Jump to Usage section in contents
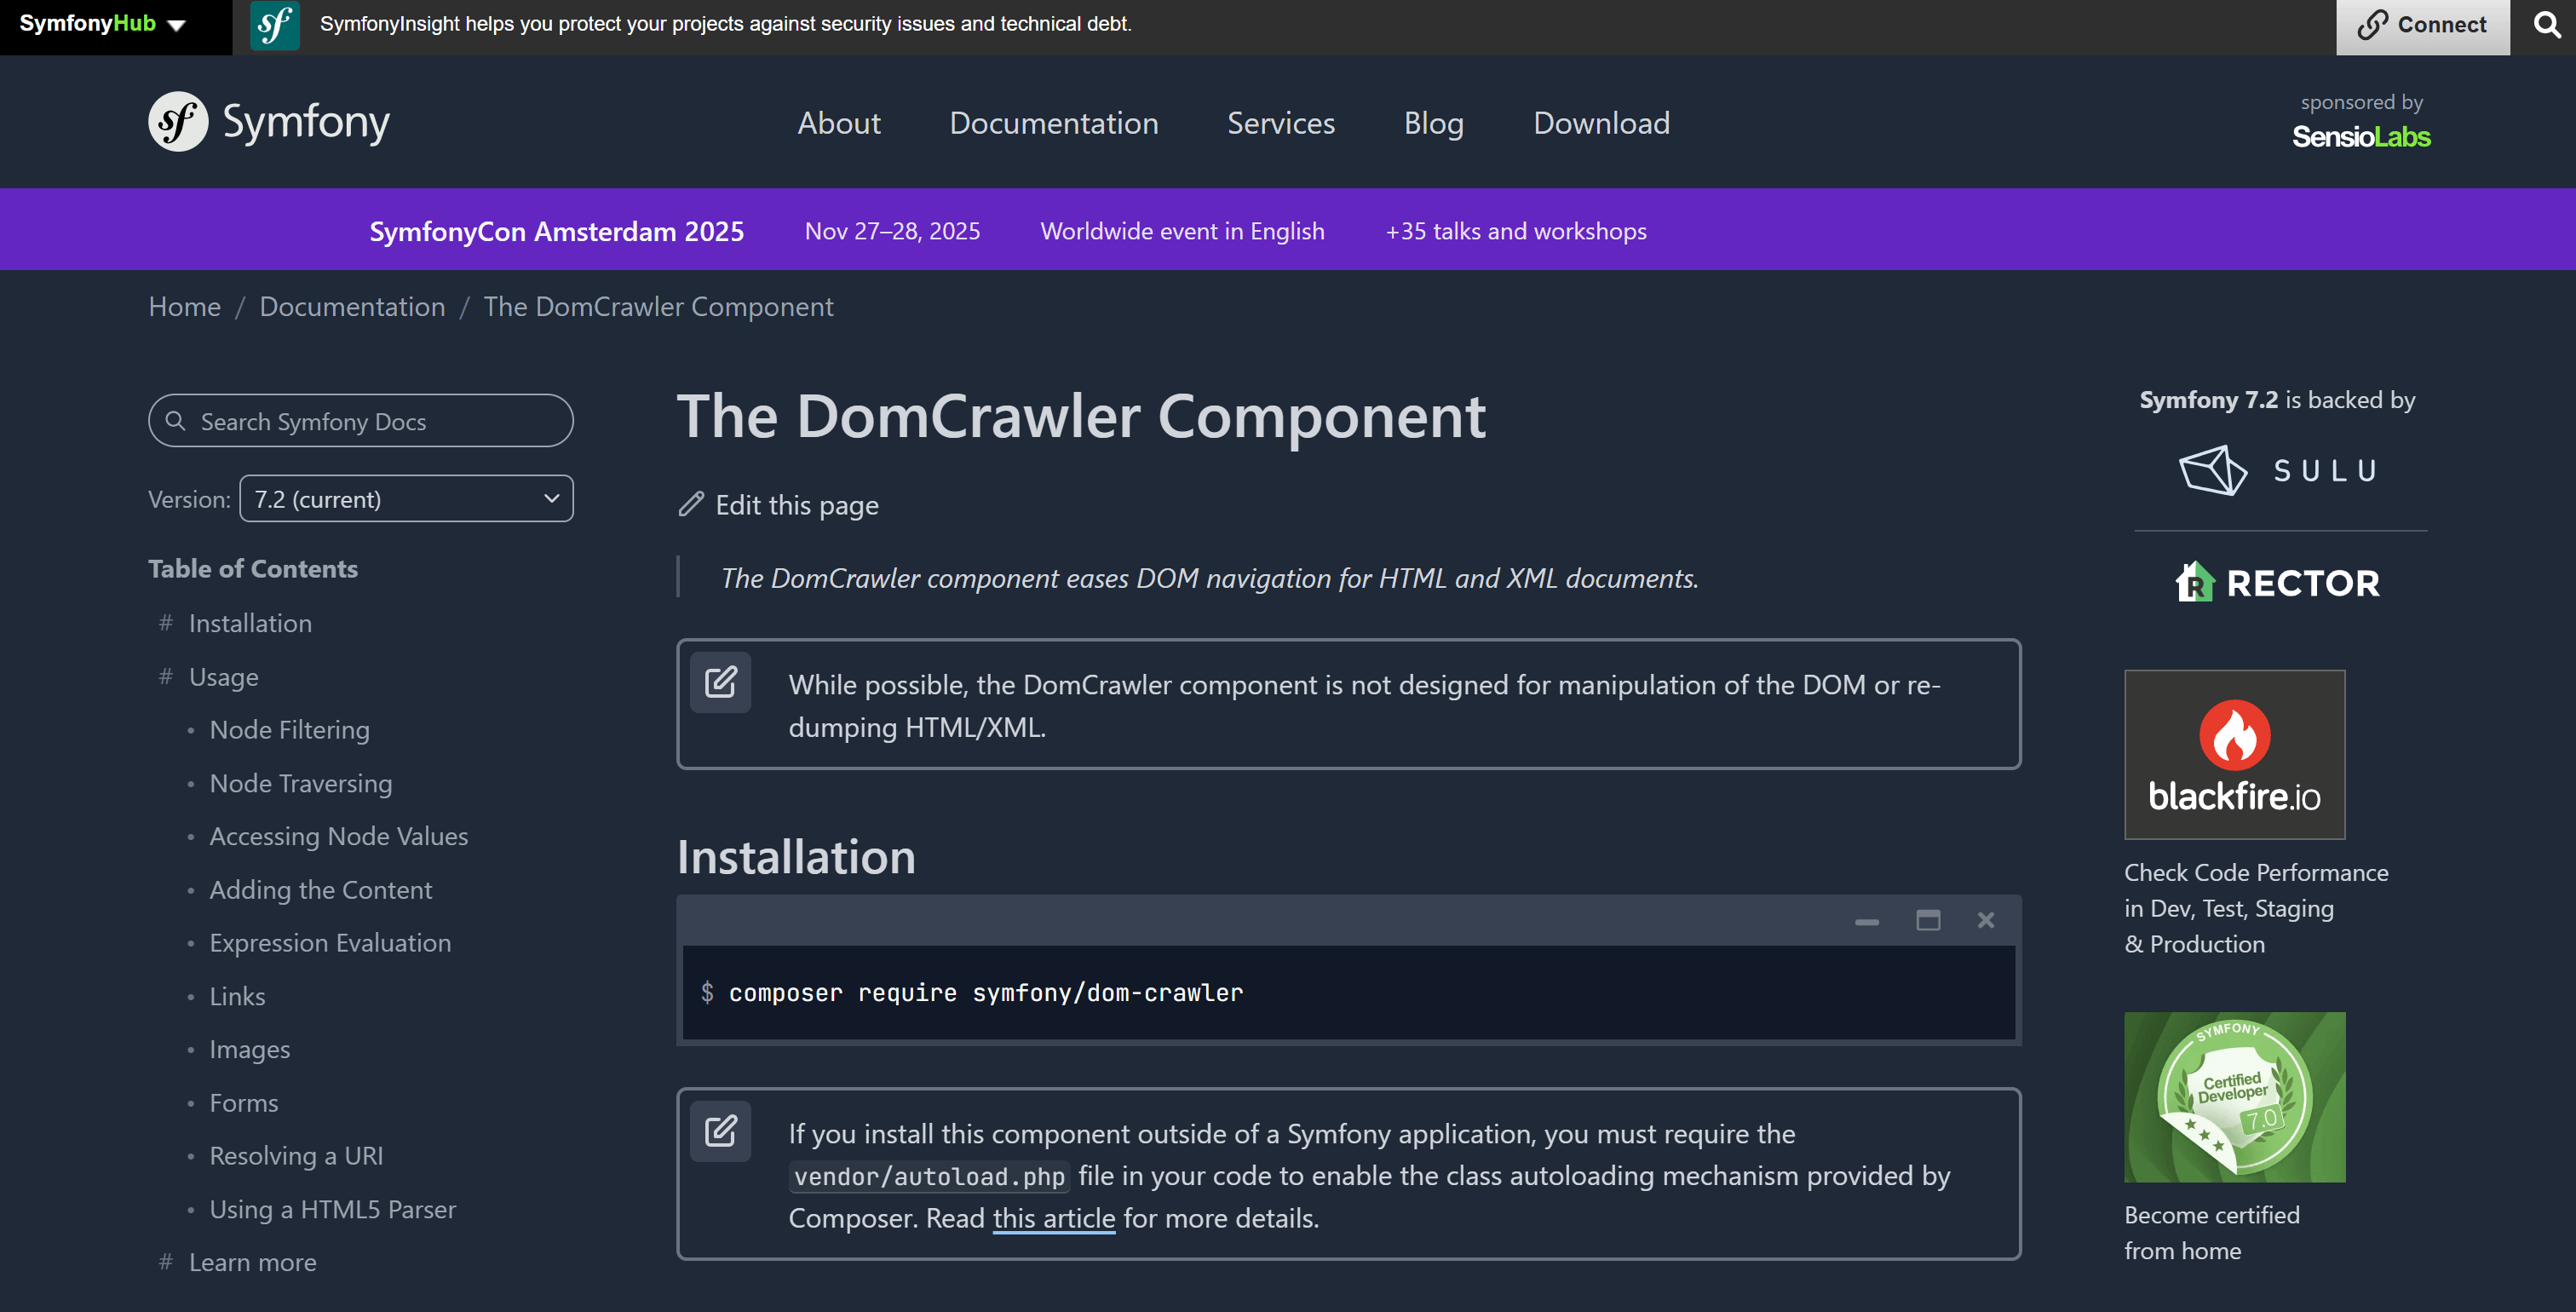Viewport: 2576px width, 1312px height. (223, 677)
